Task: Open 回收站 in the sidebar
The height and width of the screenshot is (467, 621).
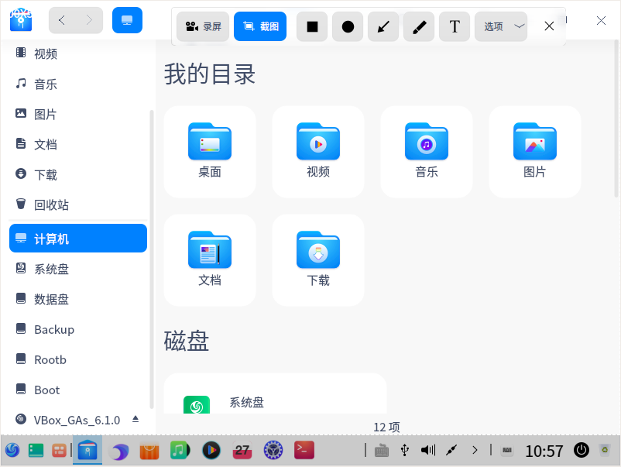Action: 78,204
